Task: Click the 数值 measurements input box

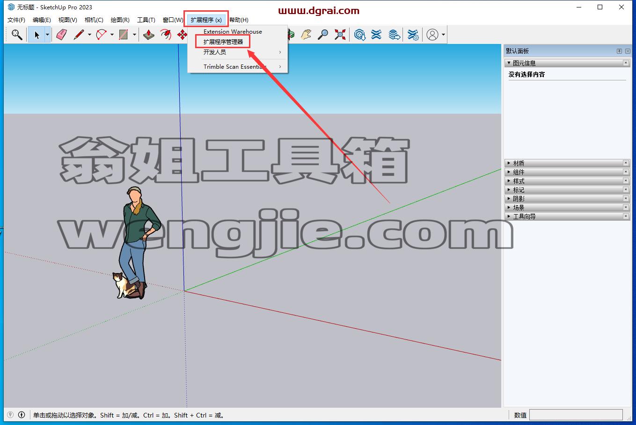Action: click(576, 415)
